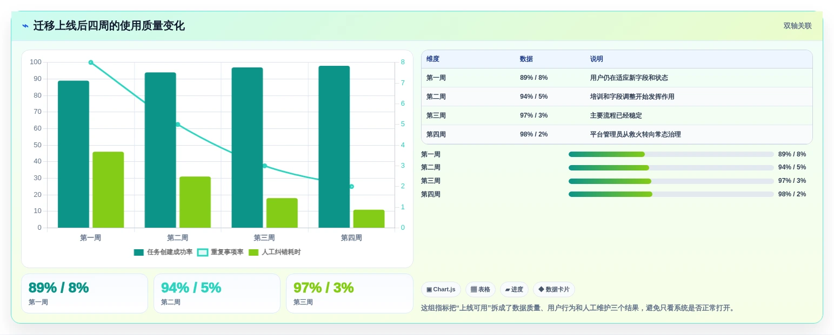The image size is (834, 335).
Task: Click 主要流程已经稳定 description
Action: coord(616,116)
